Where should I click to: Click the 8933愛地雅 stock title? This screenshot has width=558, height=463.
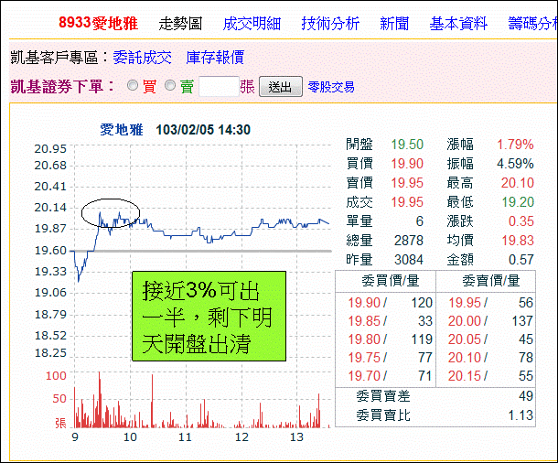(x=98, y=23)
